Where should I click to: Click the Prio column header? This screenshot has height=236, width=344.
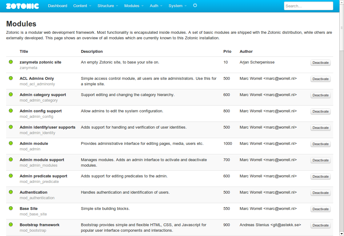point(227,51)
